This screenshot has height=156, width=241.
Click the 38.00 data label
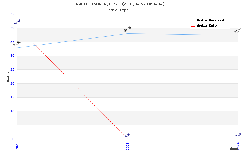pos(128,29)
